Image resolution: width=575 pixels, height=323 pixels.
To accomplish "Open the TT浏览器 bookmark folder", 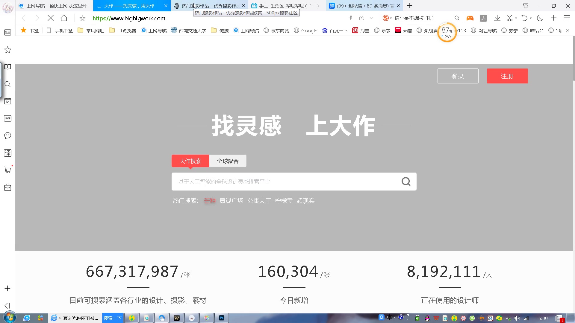I will click(x=122, y=30).
